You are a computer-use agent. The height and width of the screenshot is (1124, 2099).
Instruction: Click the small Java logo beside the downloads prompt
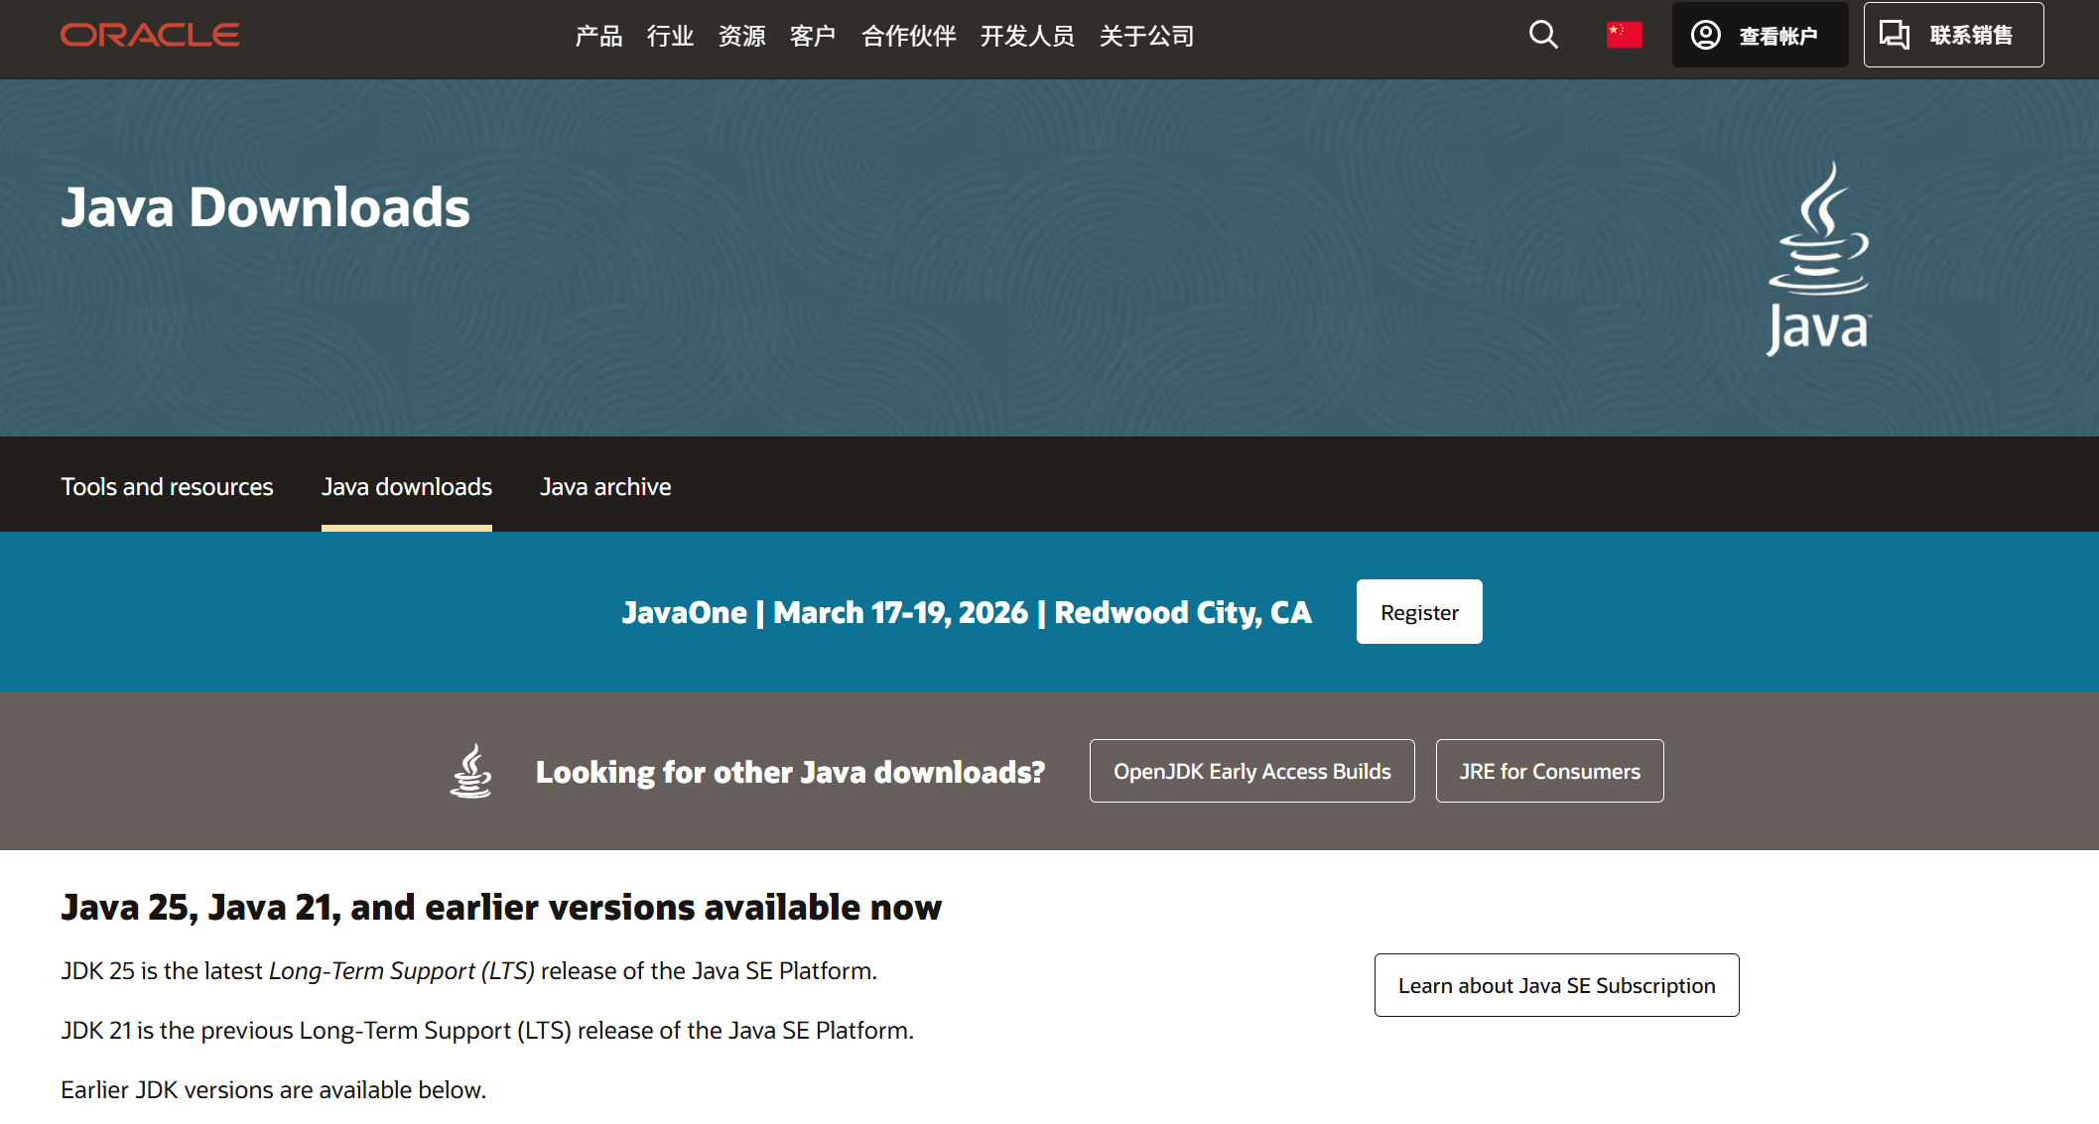[471, 771]
